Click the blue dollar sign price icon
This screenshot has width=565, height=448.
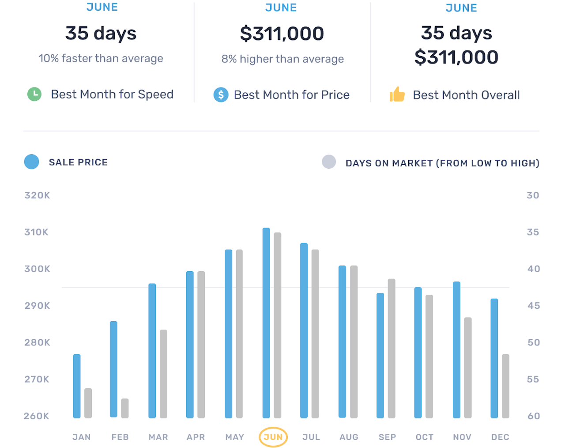221,95
